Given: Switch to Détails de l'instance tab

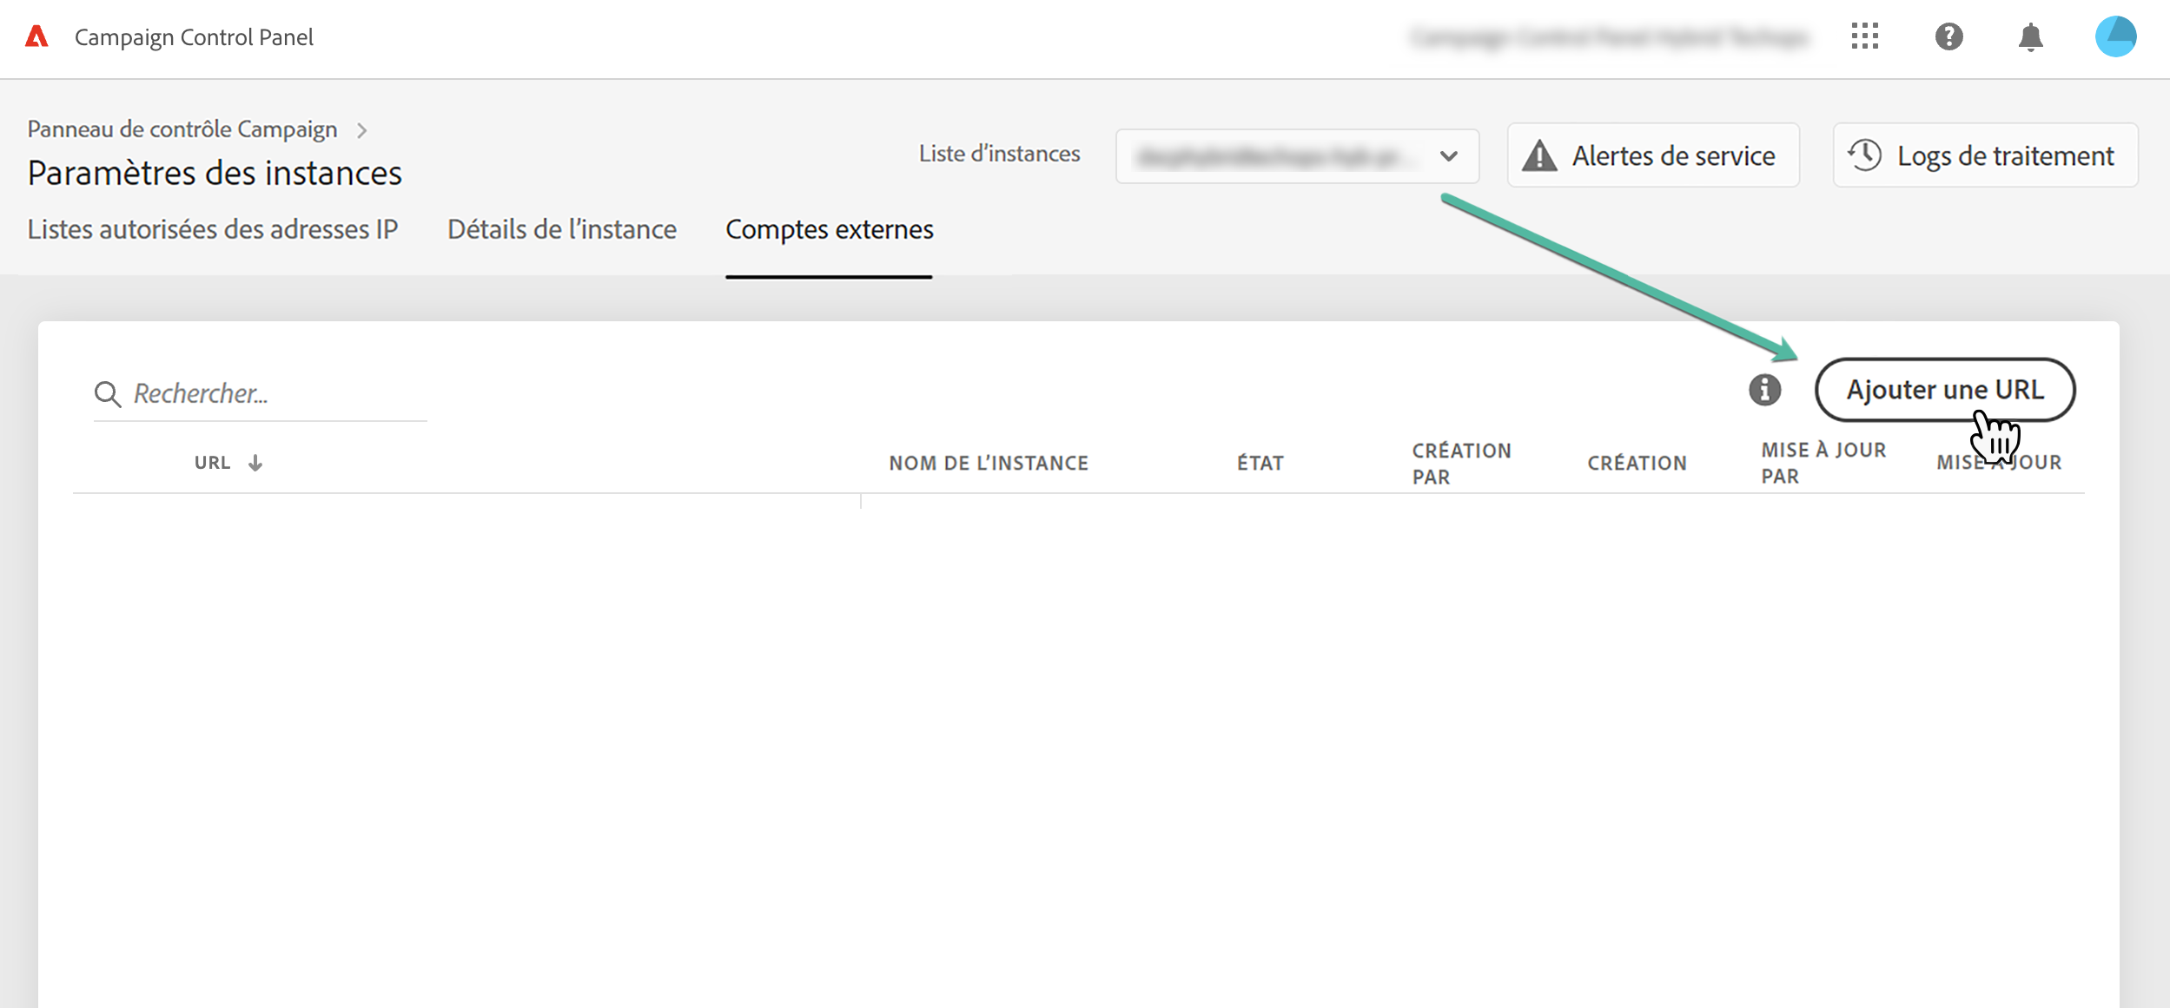Looking at the screenshot, I should click(561, 229).
